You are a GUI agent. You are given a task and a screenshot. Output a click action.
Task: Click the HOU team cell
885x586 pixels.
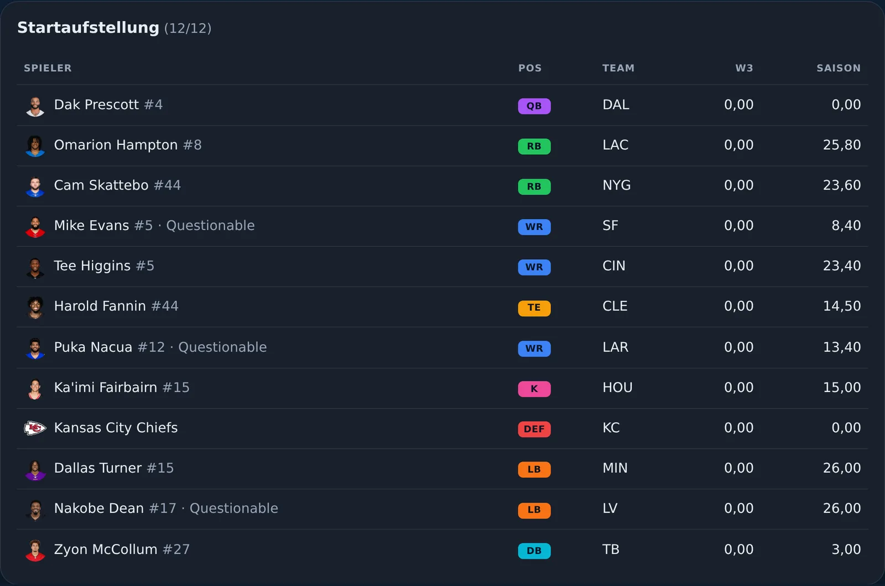pos(617,388)
